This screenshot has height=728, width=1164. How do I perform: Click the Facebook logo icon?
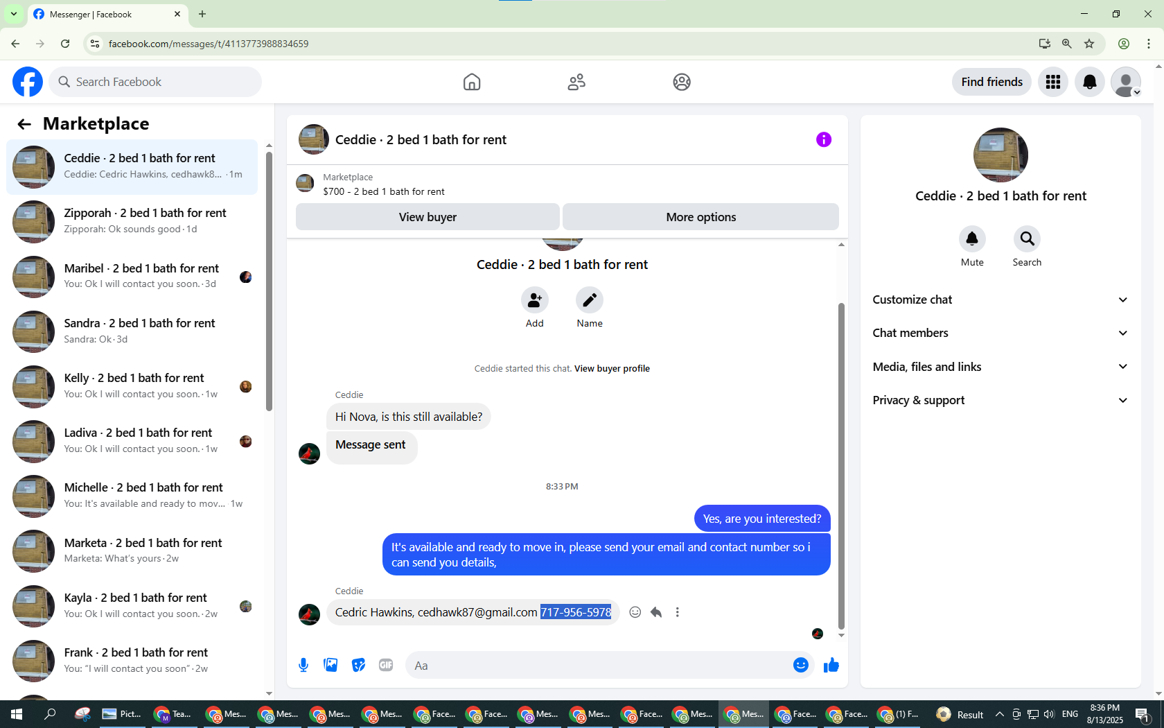coord(28,82)
